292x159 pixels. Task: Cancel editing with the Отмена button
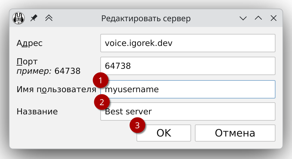(x=235, y=133)
